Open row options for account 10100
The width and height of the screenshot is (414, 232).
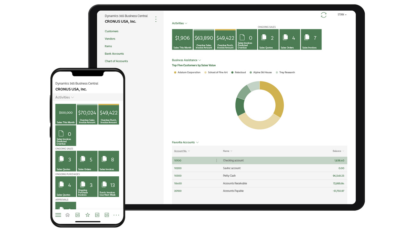(x=217, y=161)
